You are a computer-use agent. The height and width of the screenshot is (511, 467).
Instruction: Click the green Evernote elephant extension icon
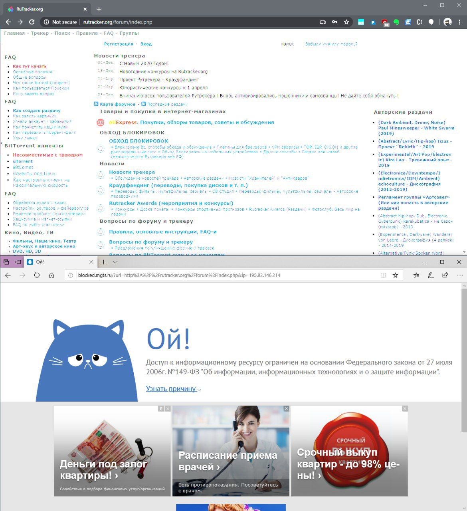pos(396,22)
